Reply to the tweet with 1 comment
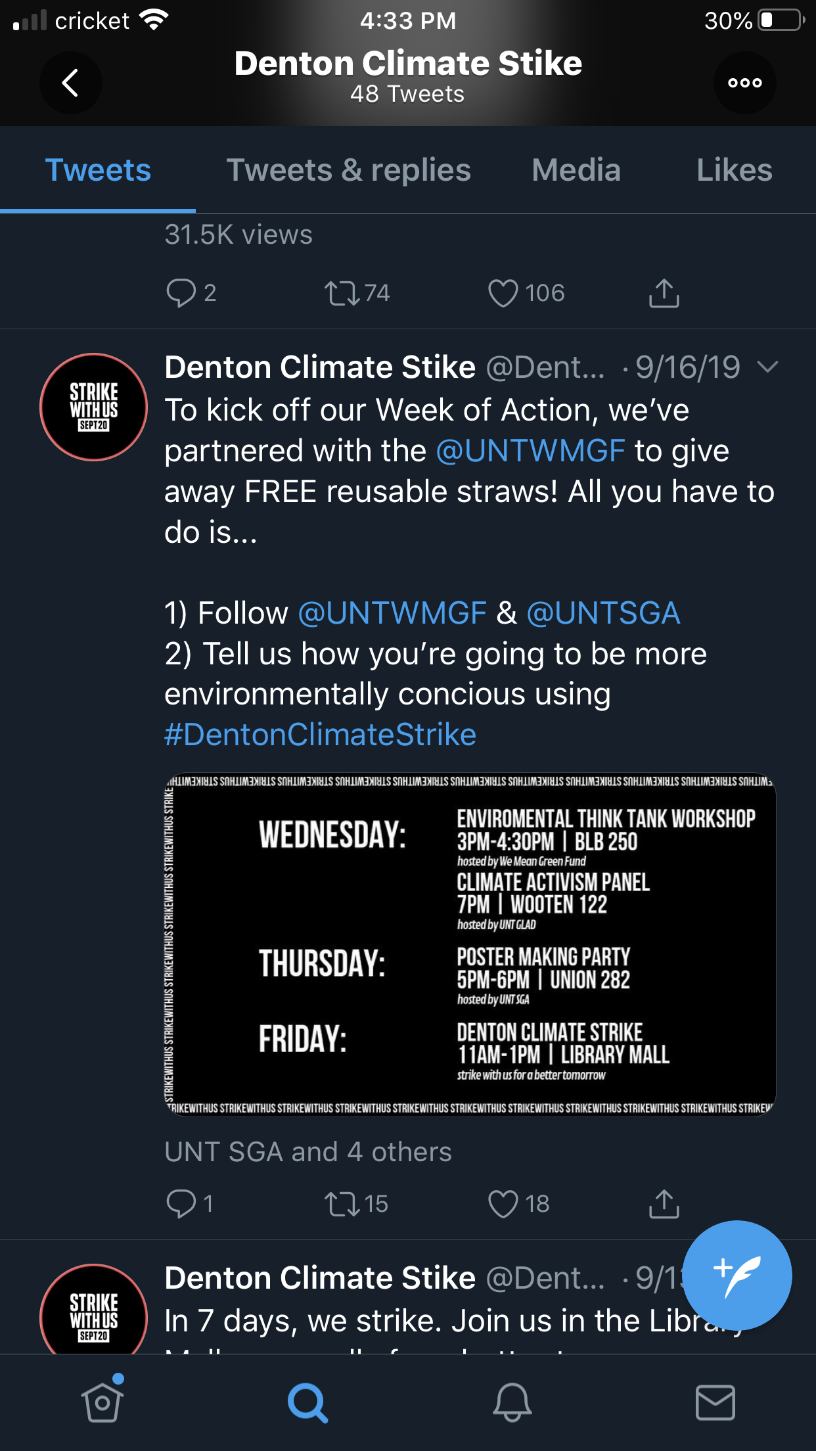Image resolution: width=816 pixels, height=1451 pixels. pos(181,1204)
